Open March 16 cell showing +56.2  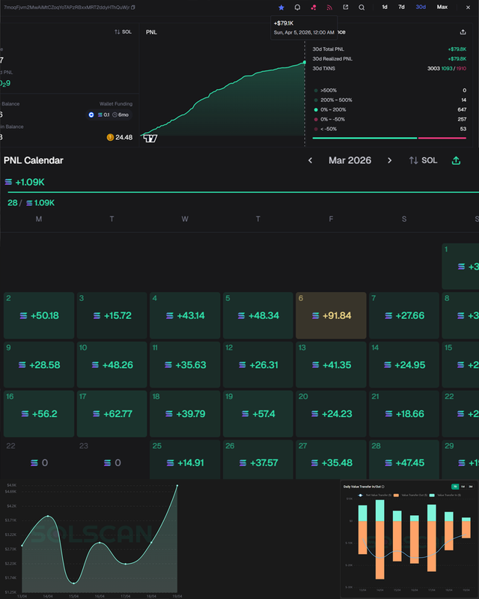click(x=39, y=414)
